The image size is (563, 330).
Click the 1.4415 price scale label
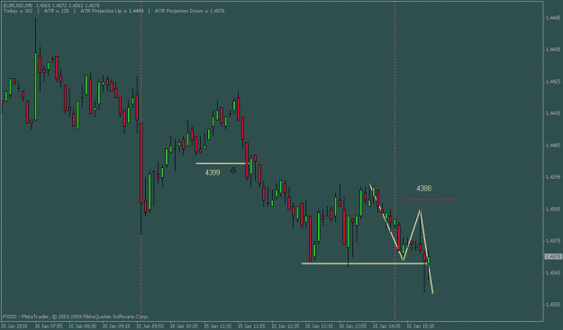click(553, 113)
